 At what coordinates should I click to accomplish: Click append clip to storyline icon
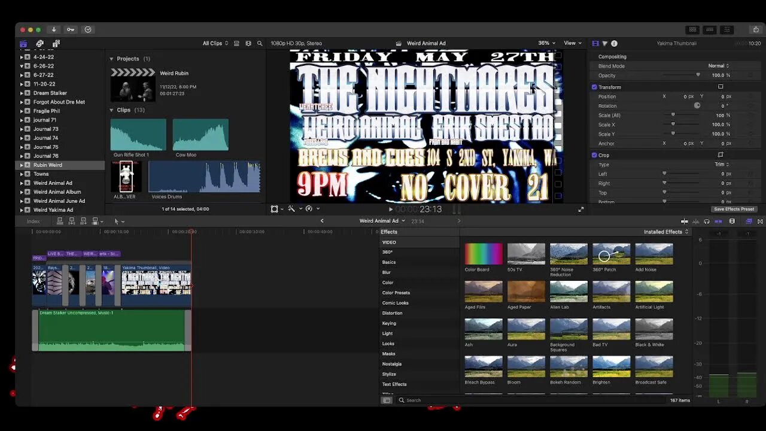tap(83, 221)
